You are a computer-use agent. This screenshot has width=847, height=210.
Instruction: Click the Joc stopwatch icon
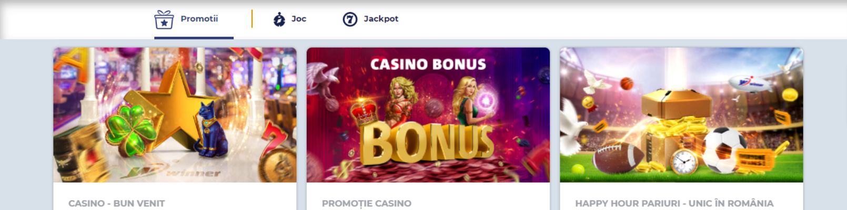coord(279,19)
